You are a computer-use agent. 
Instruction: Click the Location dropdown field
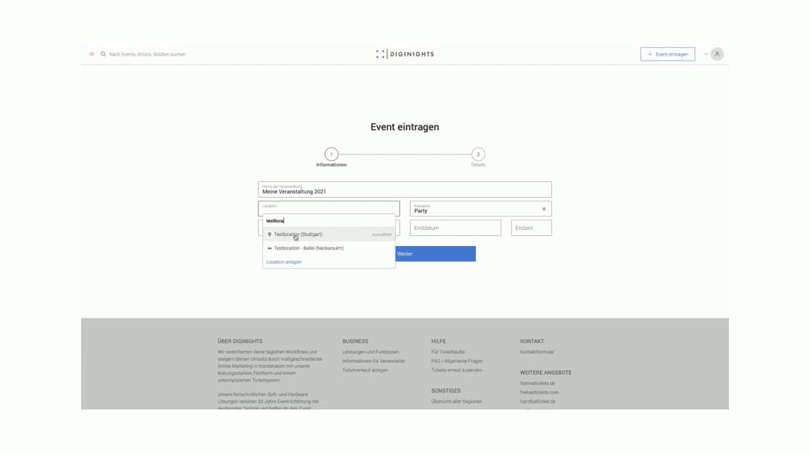click(328, 208)
